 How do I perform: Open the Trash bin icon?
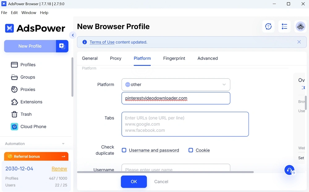click(14, 114)
